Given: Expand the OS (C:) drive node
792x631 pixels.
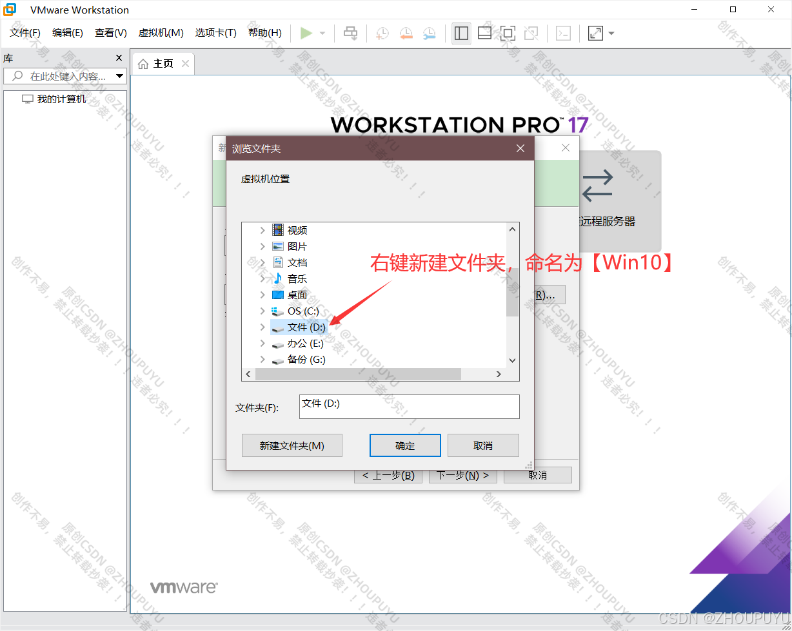Looking at the screenshot, I should click(262, 311).
